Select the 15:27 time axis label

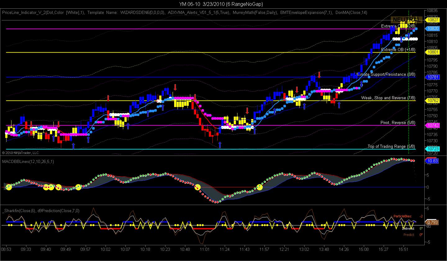tap(384, 249)
